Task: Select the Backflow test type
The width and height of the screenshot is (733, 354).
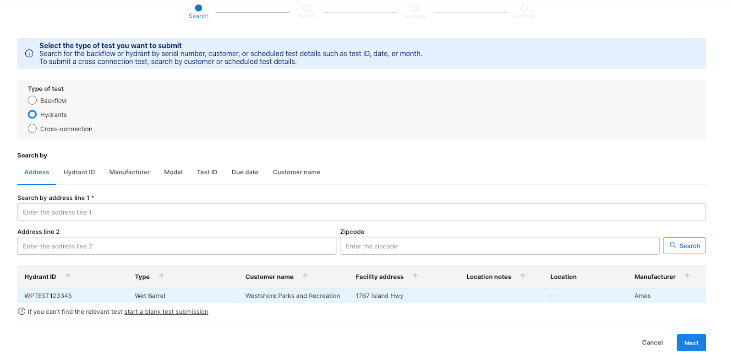Action: (33, 101)
